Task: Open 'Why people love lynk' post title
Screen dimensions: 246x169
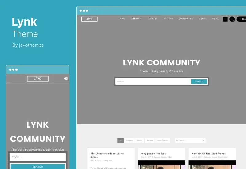Action: click(x=153, y=154)
